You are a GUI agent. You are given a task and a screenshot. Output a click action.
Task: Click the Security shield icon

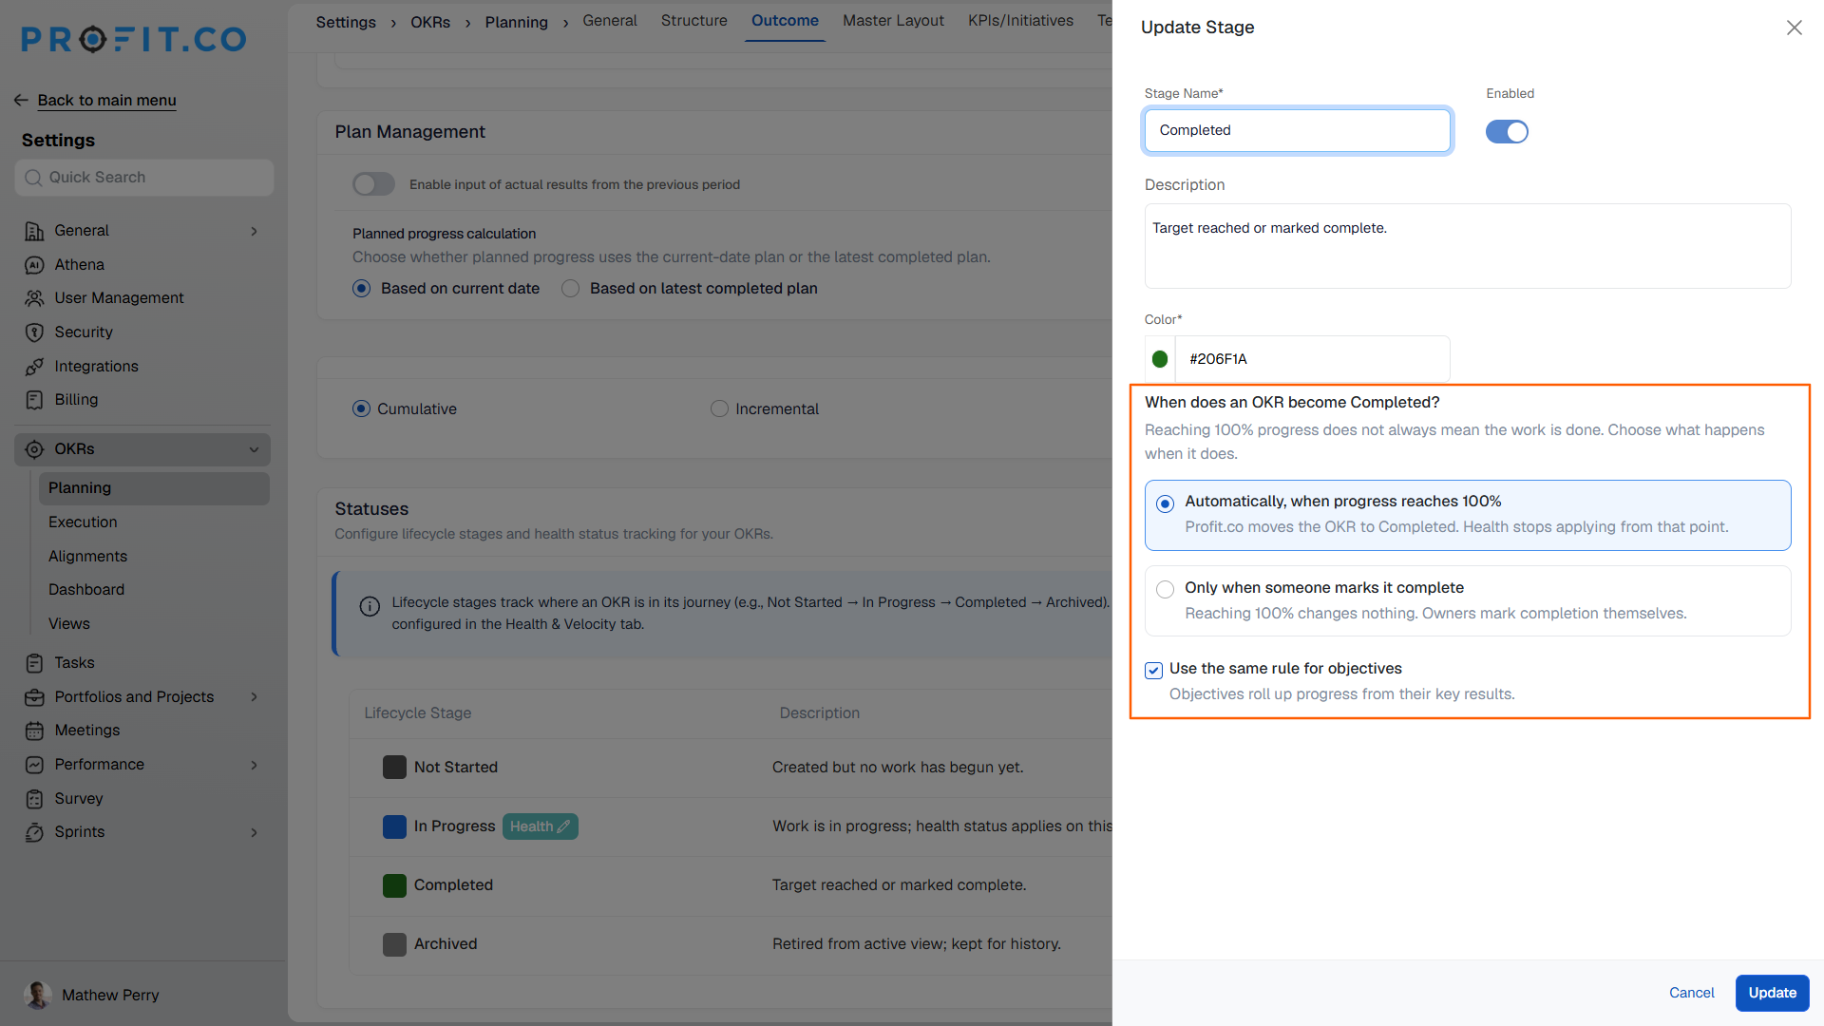pyautogui.click(x=34, y=332)
